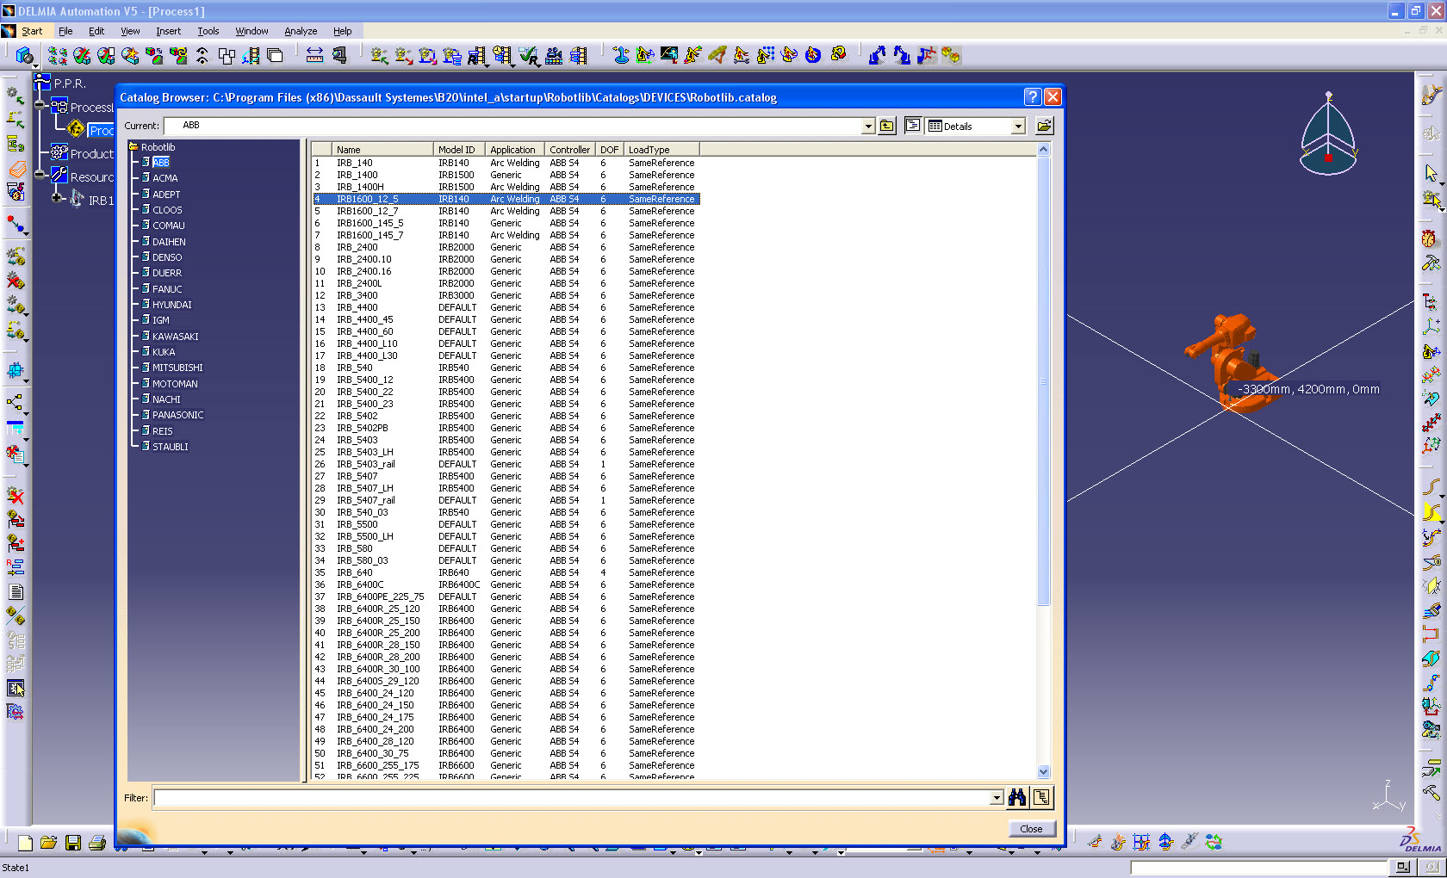
Task: Sort by the Model ID column header
Action: tap(460, 150)
